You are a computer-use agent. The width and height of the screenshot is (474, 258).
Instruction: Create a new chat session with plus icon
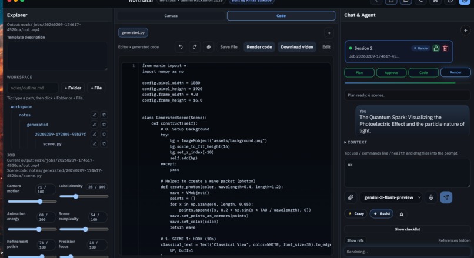[x=465, y=30]
